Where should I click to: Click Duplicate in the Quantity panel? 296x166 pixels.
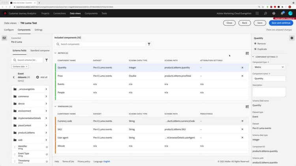260,49
